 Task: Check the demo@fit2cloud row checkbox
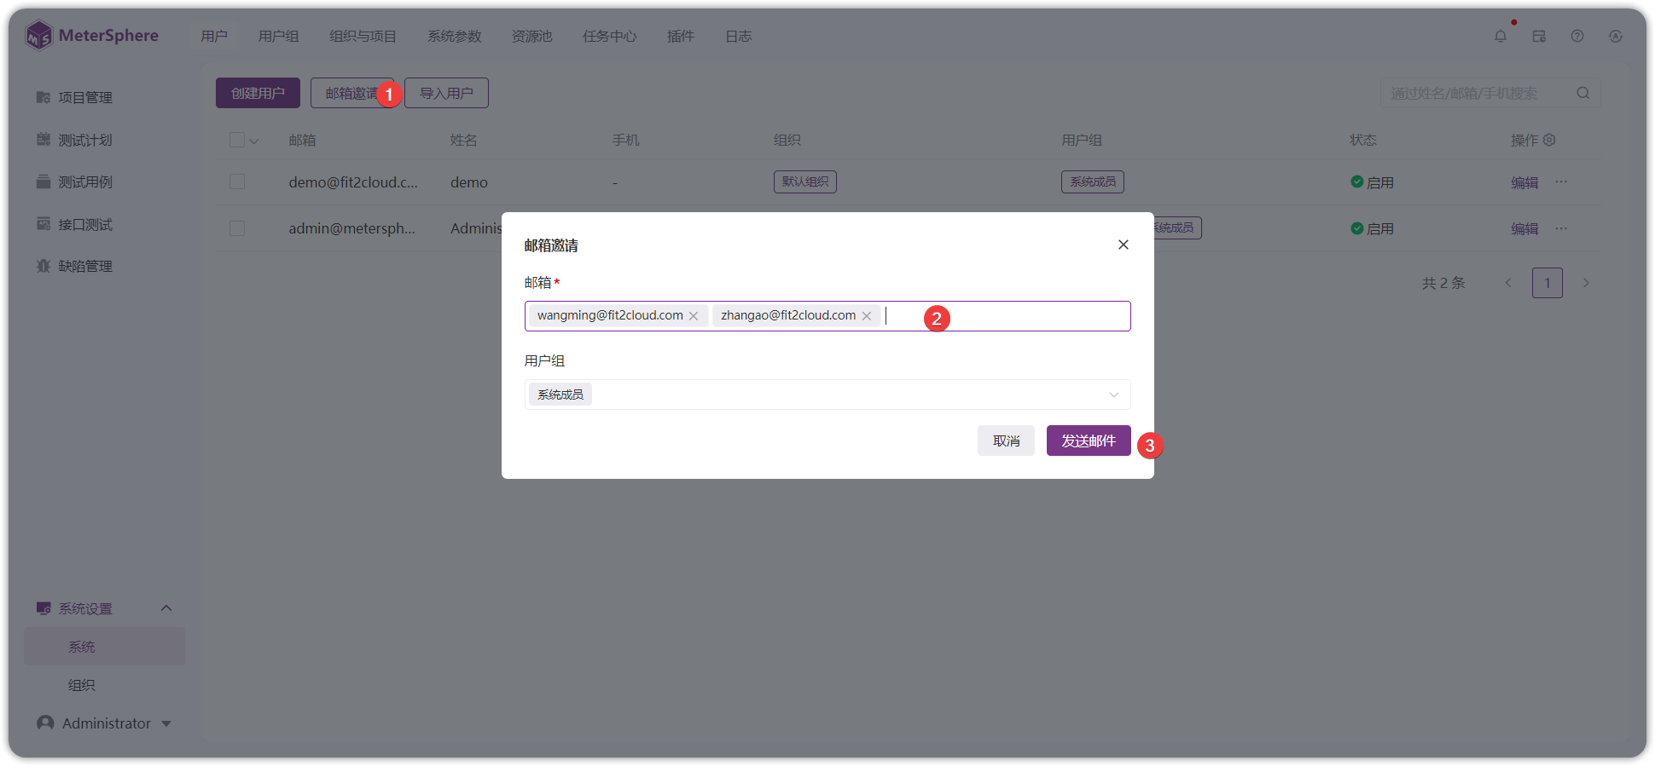pos(237,181)
